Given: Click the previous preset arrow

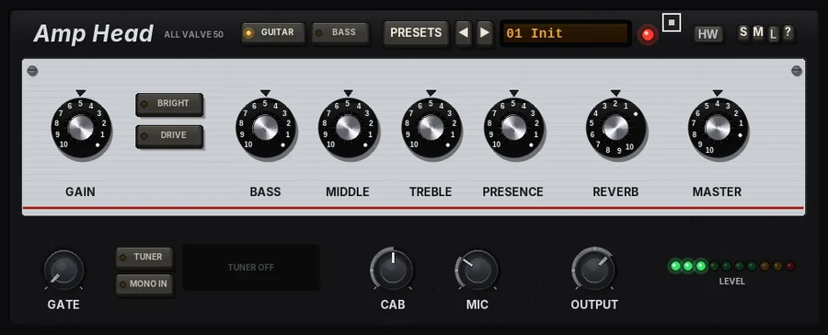Looking at the screenshot, I should pyautogui.click(x=463, y=33).
